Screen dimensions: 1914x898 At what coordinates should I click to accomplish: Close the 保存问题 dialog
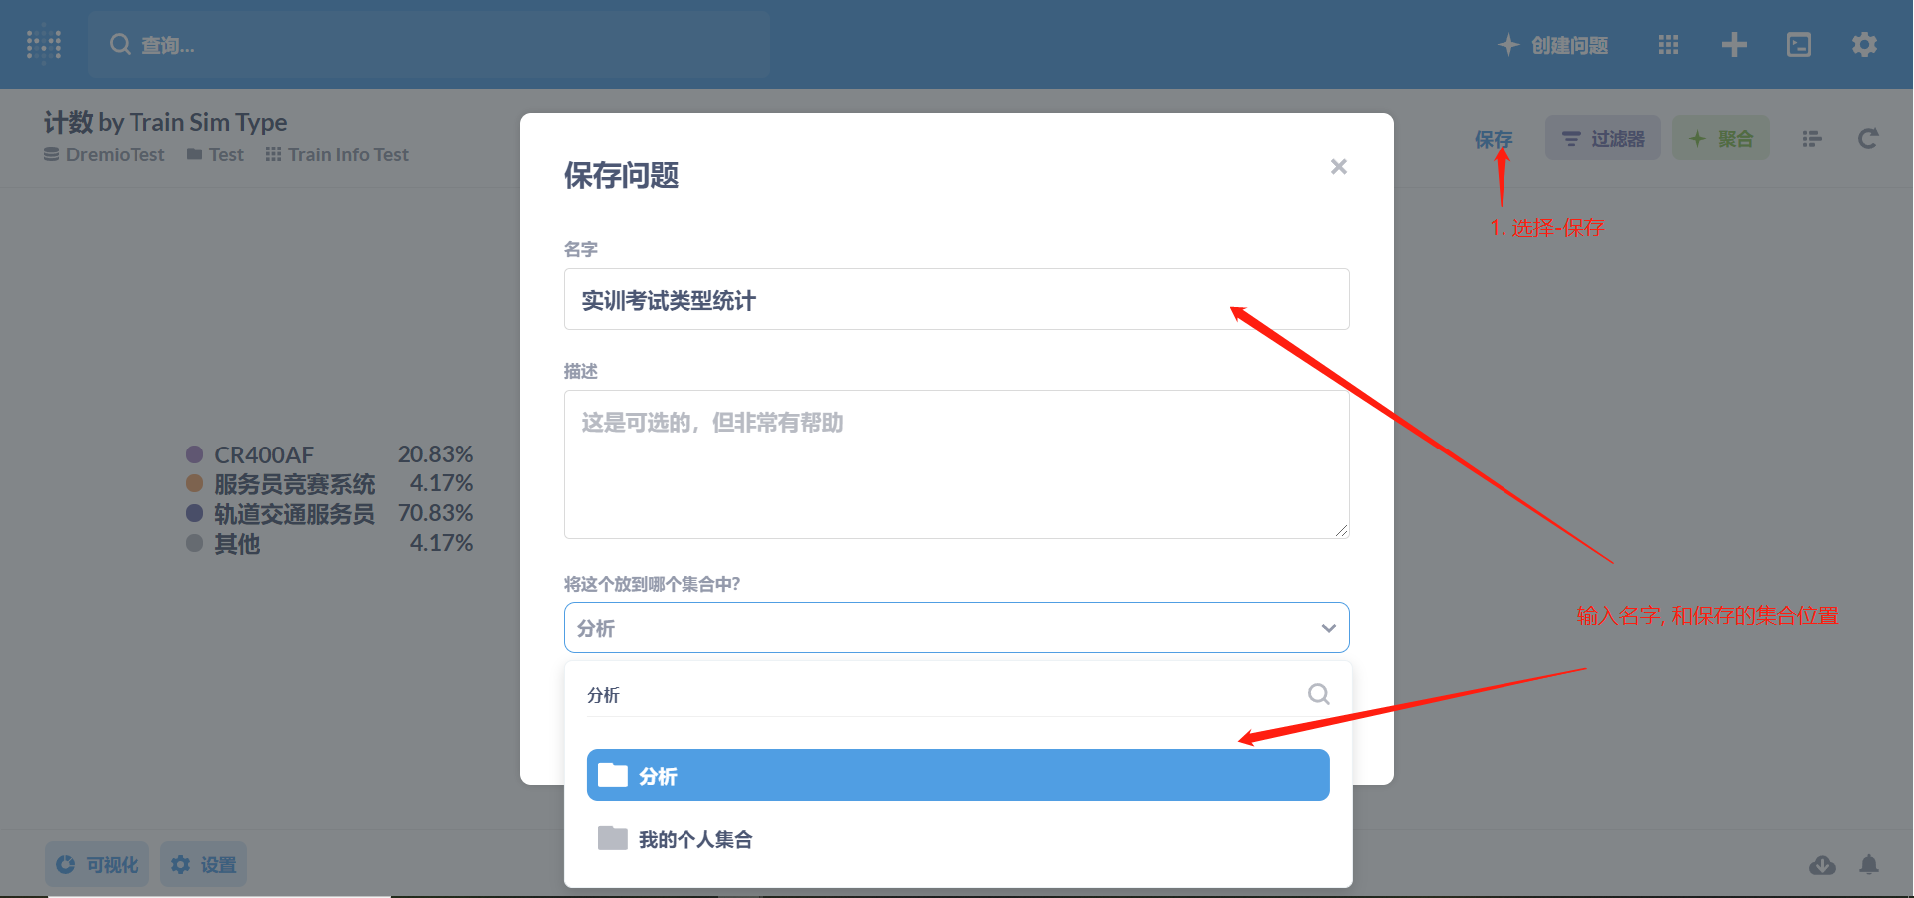[1339, 167]
